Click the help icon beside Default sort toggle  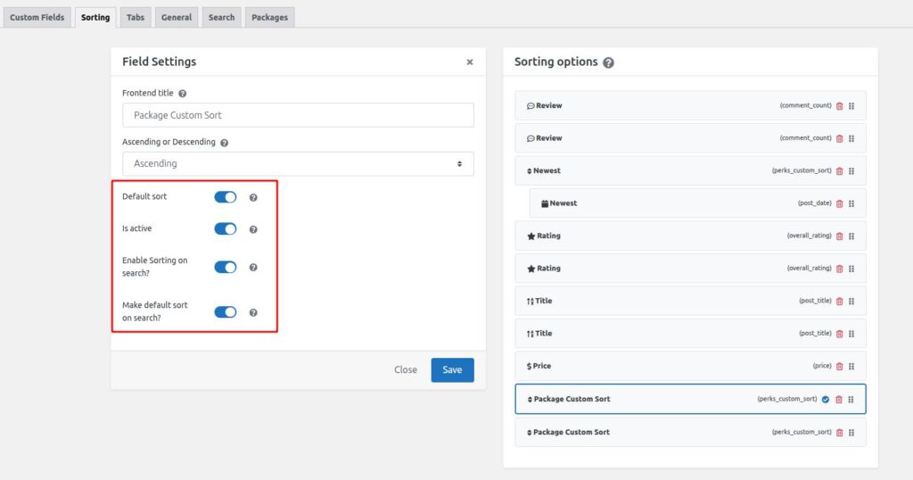pyautogui.click(x=253, y=197)
